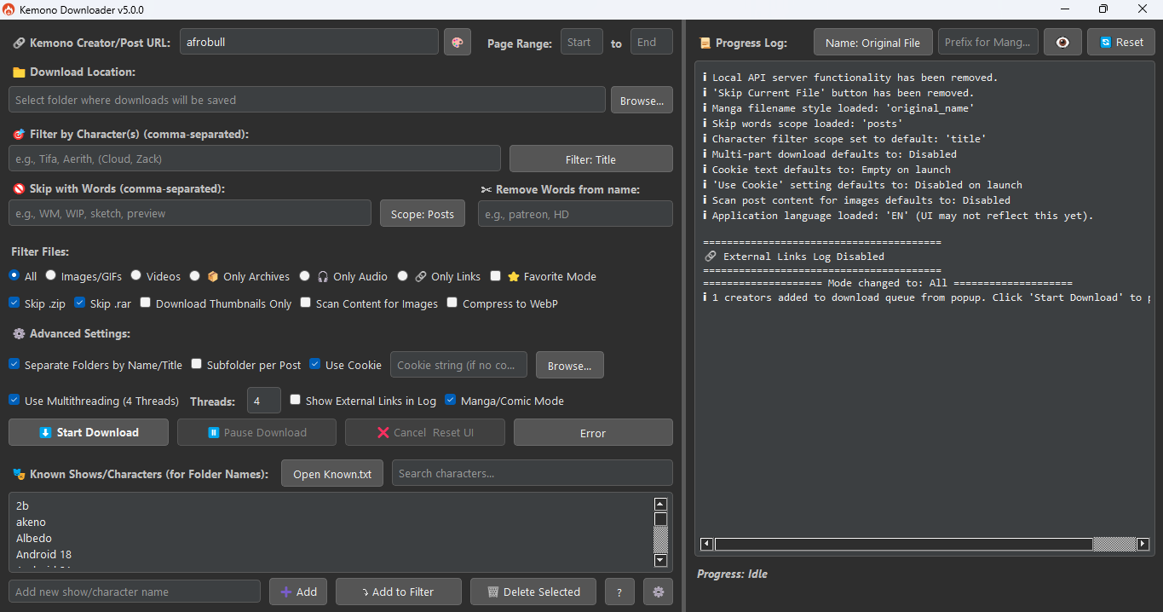Select the Images/GIFs radio button
This screenshot has height=612, width=1163.
51,275
